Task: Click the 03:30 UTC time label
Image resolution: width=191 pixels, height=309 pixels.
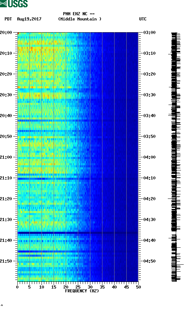Action: coord(149,95)
